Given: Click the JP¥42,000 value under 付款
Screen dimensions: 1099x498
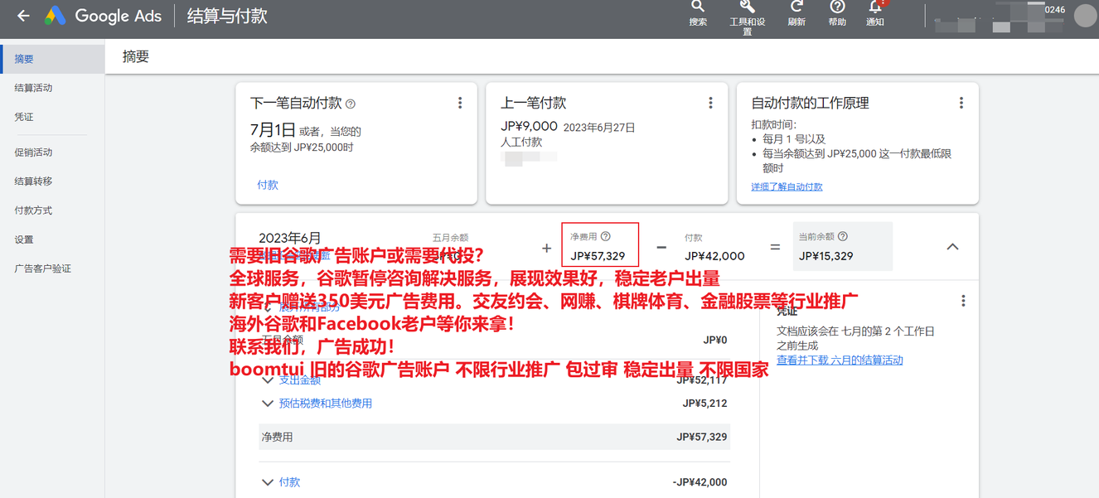Looking at the screenshot, I should pos(714,256).
